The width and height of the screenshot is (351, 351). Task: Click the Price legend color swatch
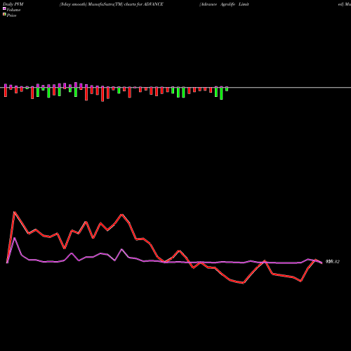4,15
